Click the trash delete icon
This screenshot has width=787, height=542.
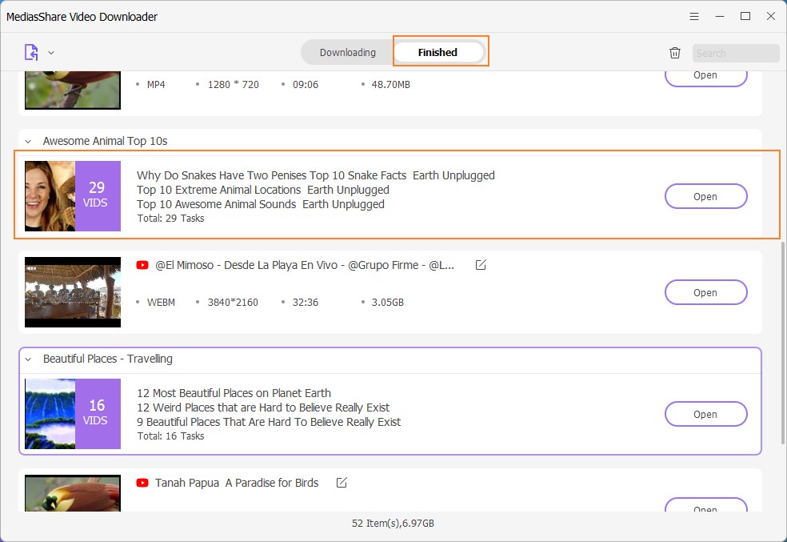point(675,53)
